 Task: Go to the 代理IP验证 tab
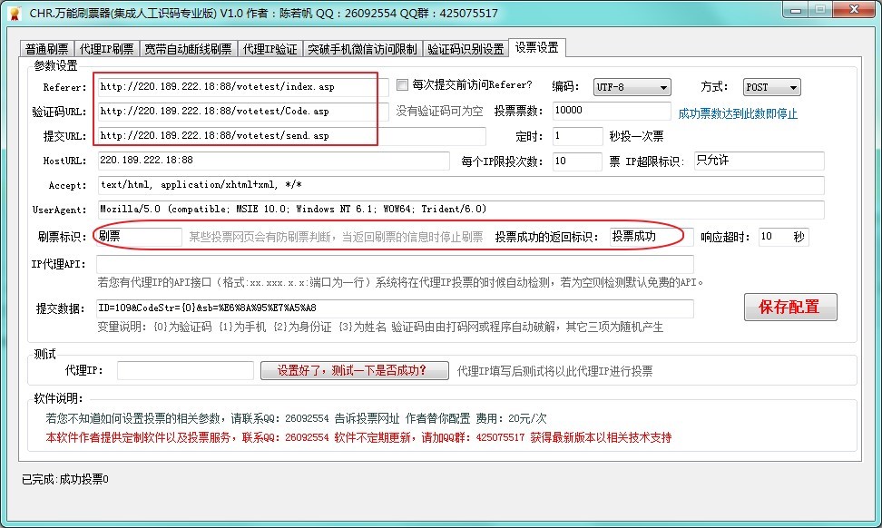pyautogui.click(x=270, y=49)
